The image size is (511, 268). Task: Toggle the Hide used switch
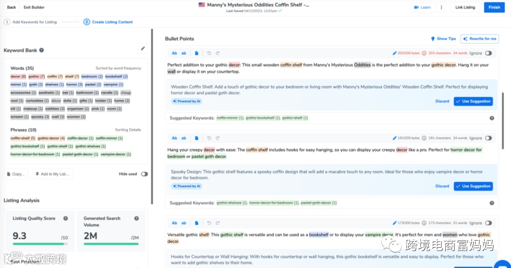click(144, 174)
